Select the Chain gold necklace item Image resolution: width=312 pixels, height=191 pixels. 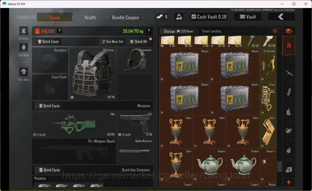268,99
